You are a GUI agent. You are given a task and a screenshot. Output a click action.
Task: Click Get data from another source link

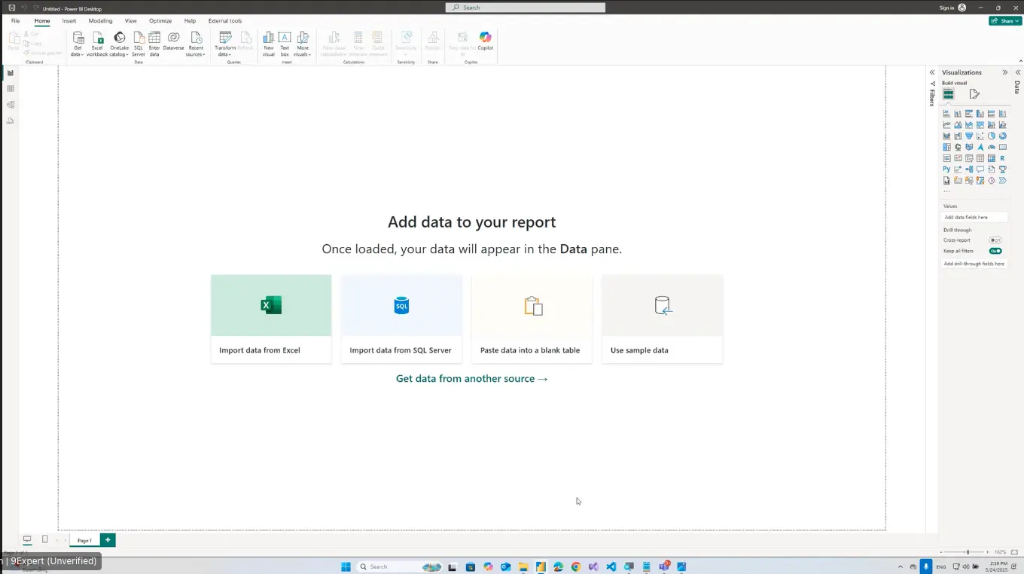point(472,379)
